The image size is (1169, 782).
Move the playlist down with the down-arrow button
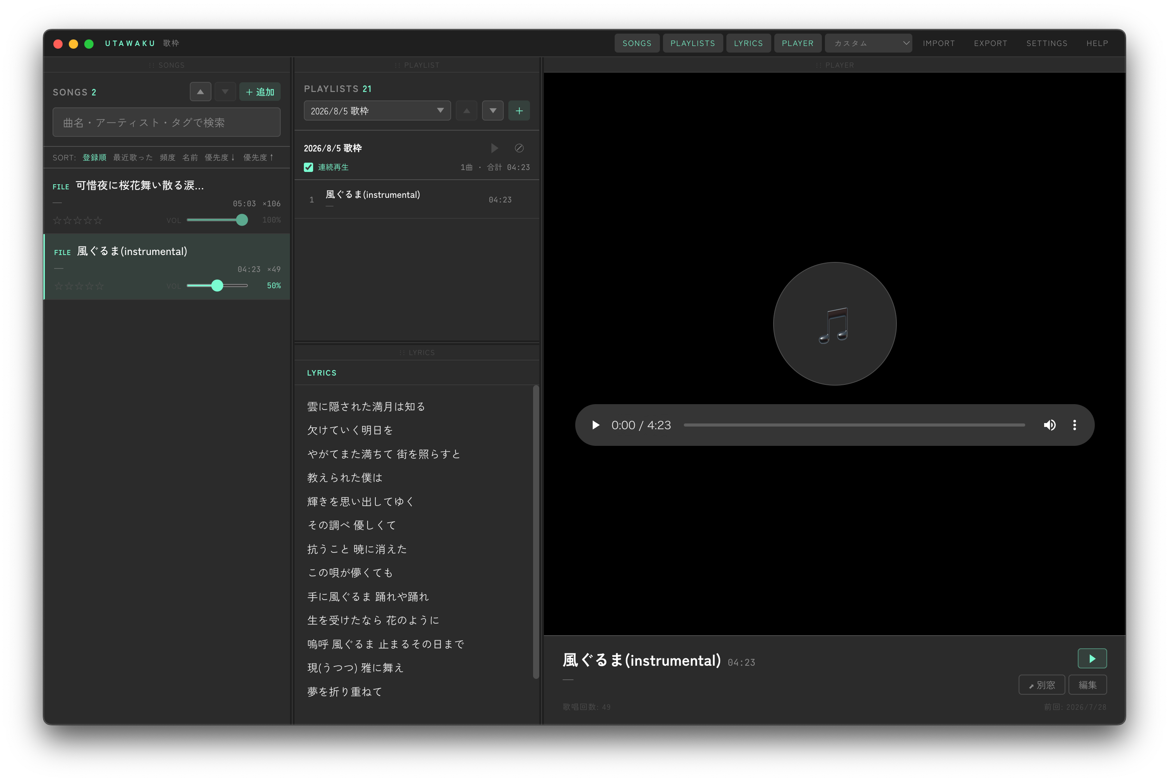click(x=492, y=111)
